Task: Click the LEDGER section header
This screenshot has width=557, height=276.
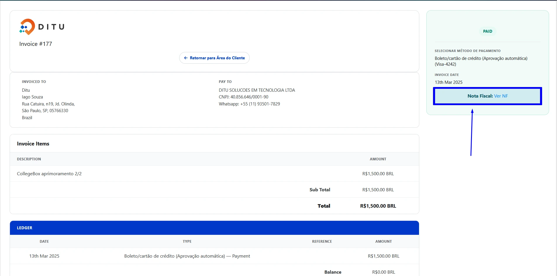Action: pos(214,228)
